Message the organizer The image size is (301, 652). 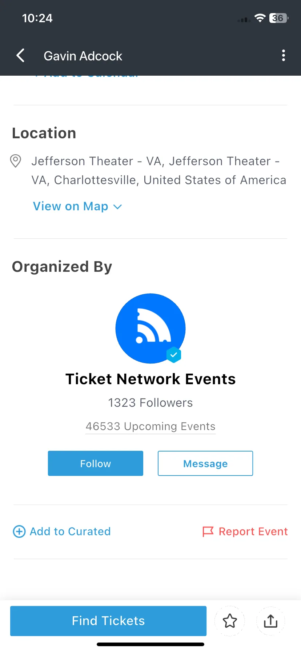[x=205, y=464]
